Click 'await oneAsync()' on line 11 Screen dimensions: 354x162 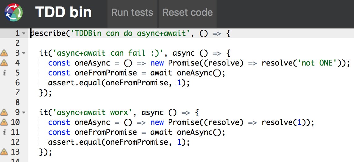coord(185,132)
